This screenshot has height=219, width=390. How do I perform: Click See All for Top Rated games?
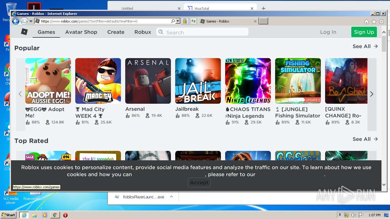coord(365,139)
